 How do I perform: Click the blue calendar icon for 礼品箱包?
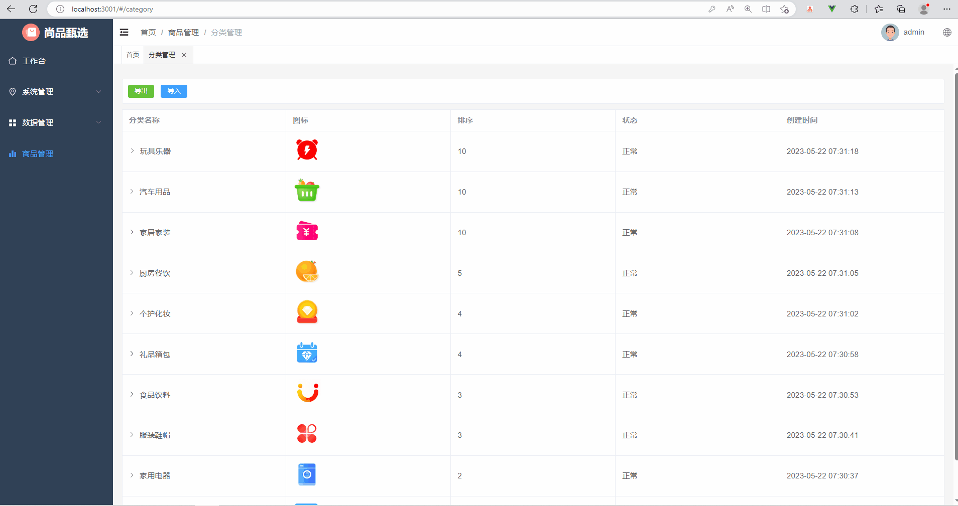click(x=307, y=353)
